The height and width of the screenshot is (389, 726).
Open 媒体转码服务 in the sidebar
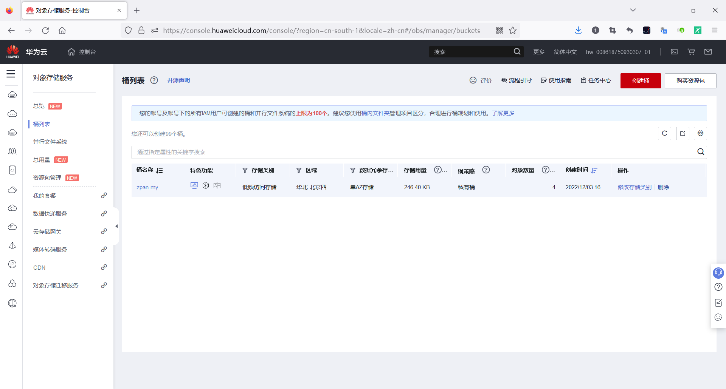[50, 249]
